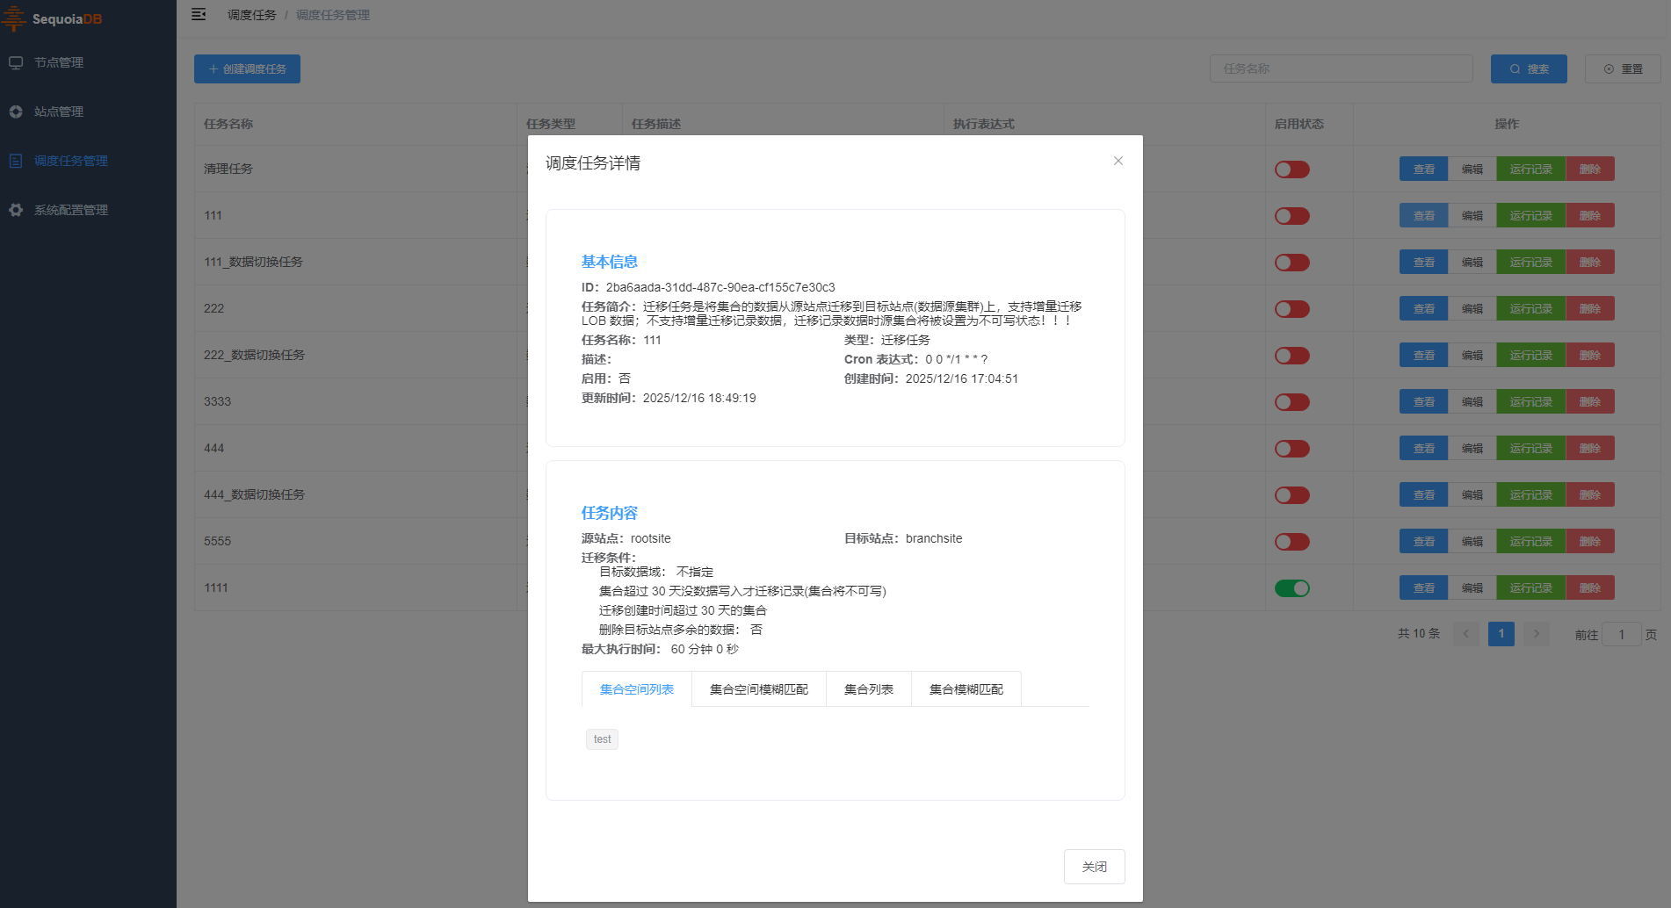The width and height of the screenshot is (1671, 908).
Task: Click the 搜索 search button
Action: [1529, 68]
